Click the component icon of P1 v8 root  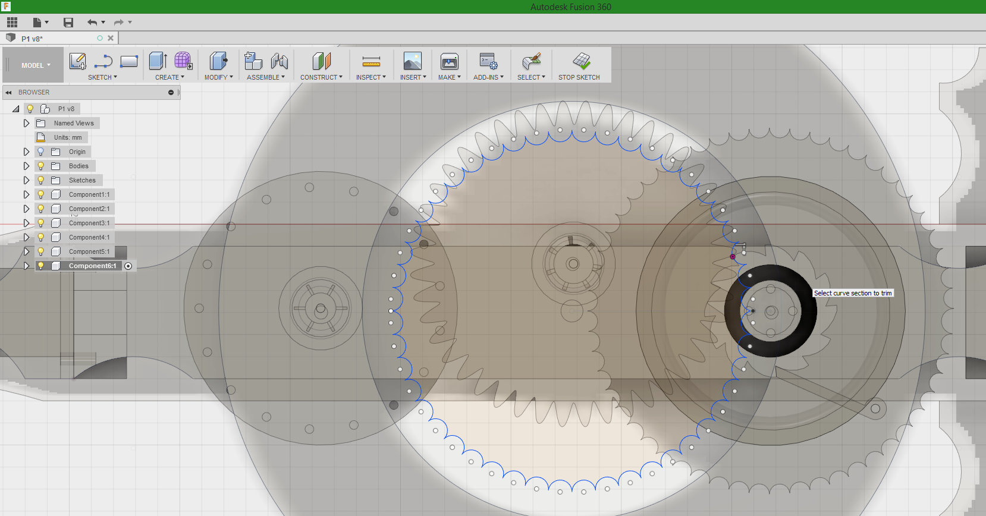pyautogui.click(x=45, y=109)
